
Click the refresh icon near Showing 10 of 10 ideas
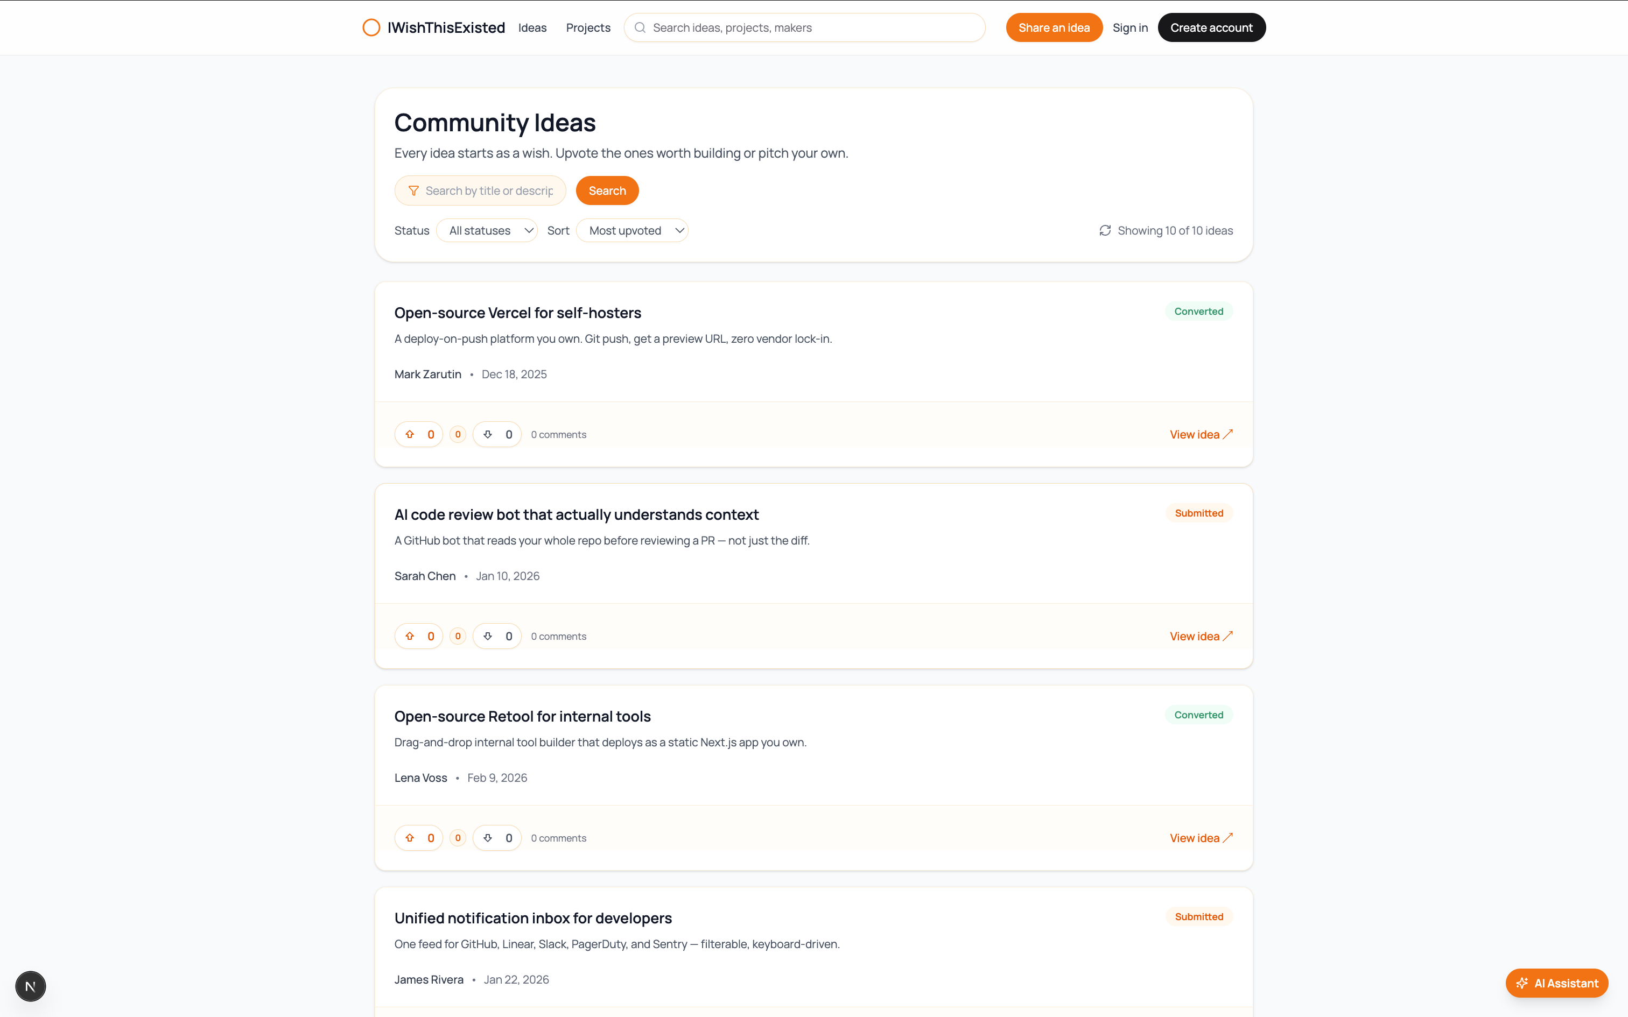[x=1105, y=230]
